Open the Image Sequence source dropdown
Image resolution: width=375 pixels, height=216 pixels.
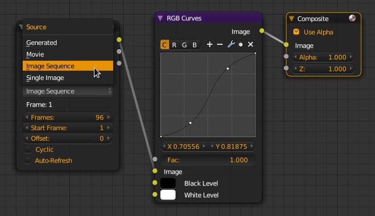tap(68, 91)
